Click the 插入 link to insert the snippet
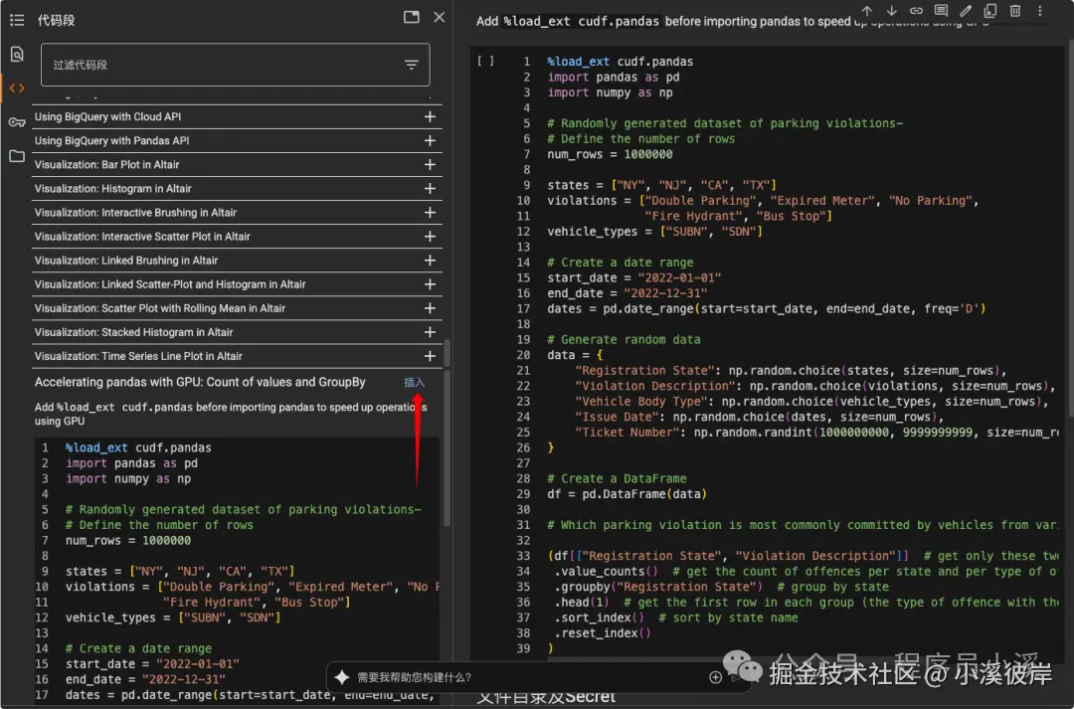This screenshot has height=709, width=1074. pyautogui.click(x=415, y=382)
